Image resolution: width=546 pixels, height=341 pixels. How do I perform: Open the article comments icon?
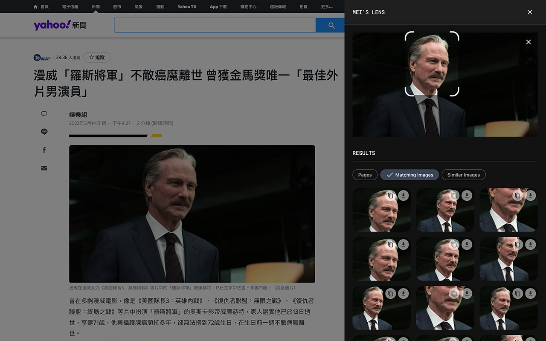pyautogui.click(x=44, y=114)
